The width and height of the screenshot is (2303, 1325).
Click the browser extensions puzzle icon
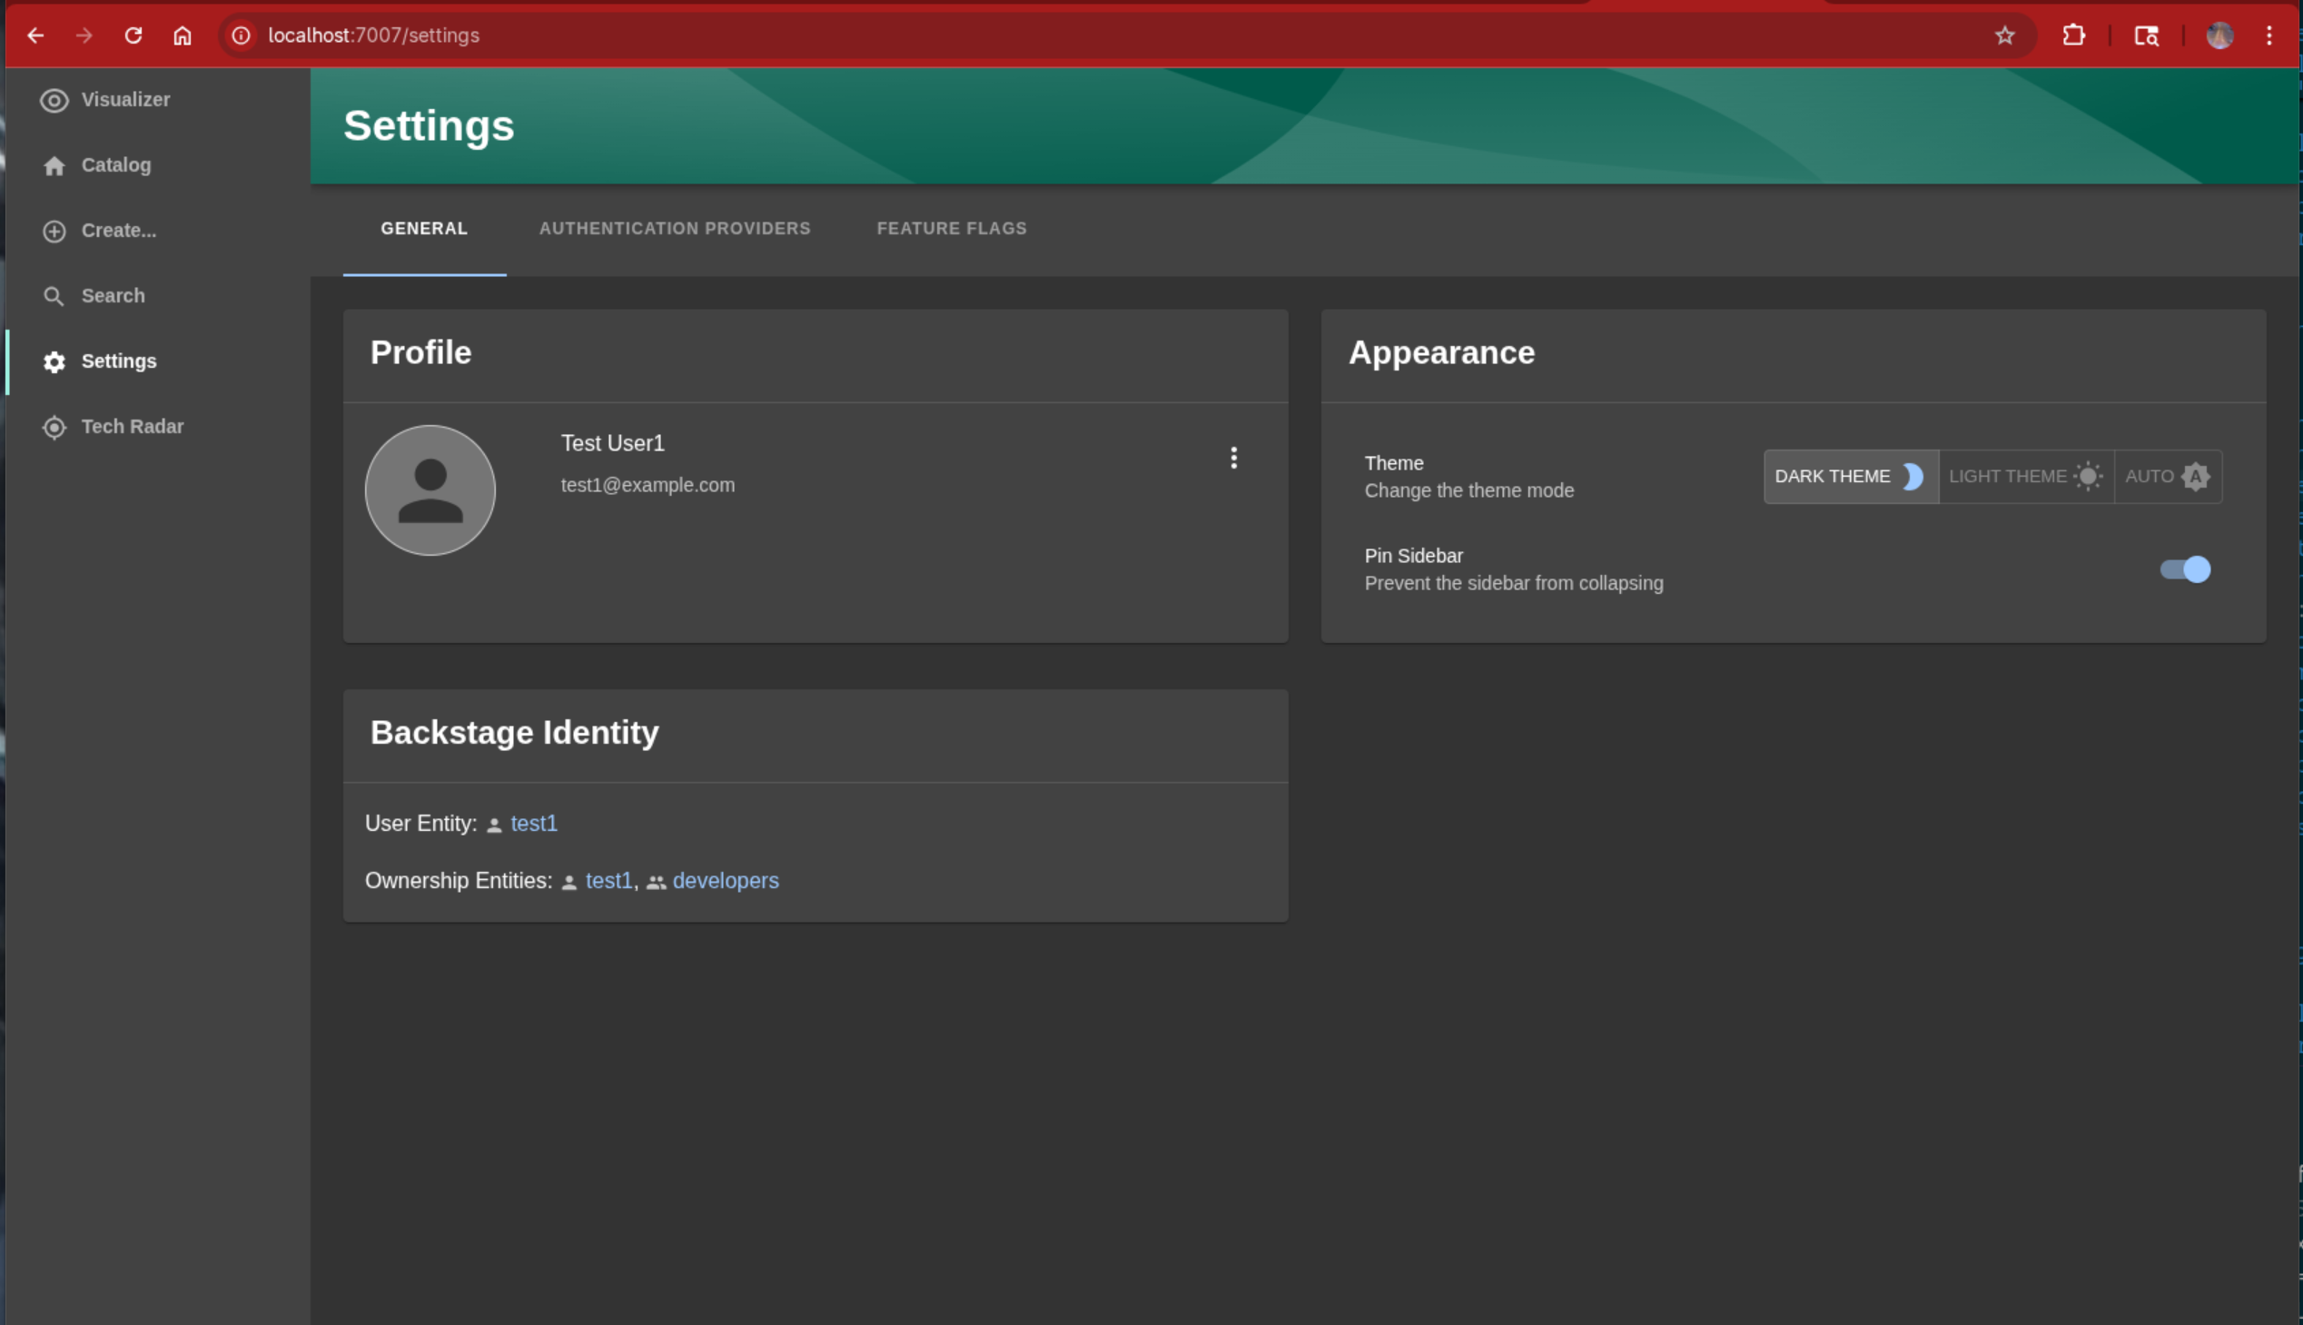pyautogui.click(x=2073, y=35)
